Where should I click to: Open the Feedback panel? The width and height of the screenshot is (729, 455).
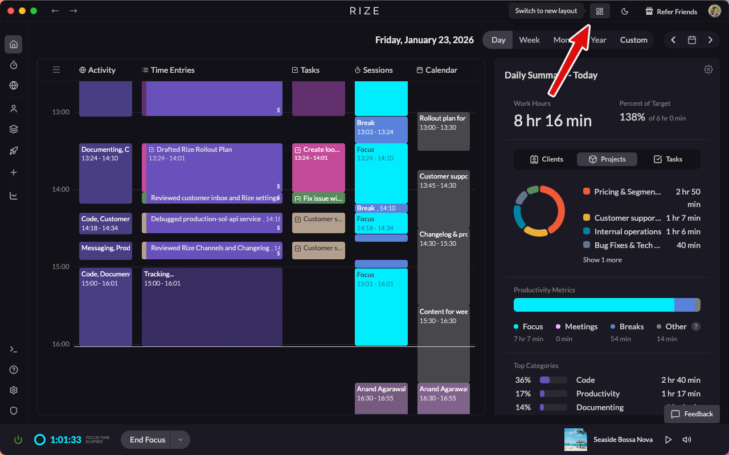[691, 414]
